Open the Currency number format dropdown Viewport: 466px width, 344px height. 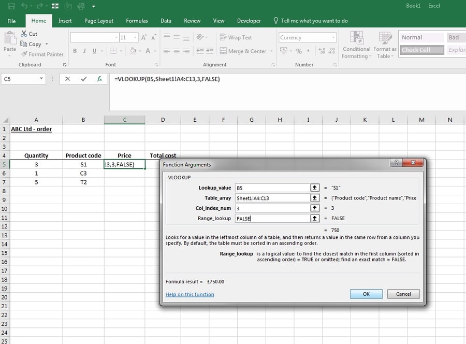click(x=333, y=37)
